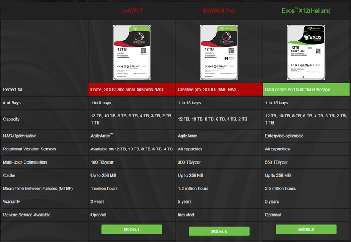Click IronWolf Pro '5 years' warranty value
351x242 pixels.
click(185, 202)
